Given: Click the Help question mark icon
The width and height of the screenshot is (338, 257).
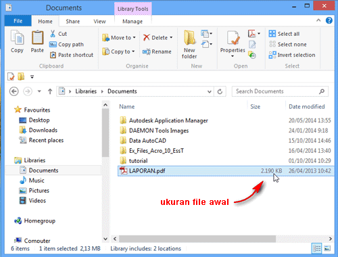Looking at the screenshot, I should (329, 21).
